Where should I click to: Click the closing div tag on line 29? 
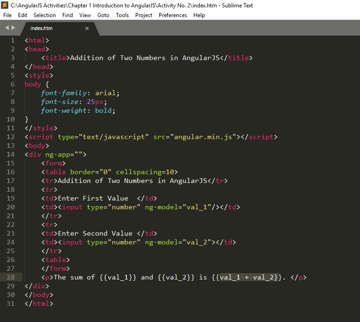coord(37,286)
